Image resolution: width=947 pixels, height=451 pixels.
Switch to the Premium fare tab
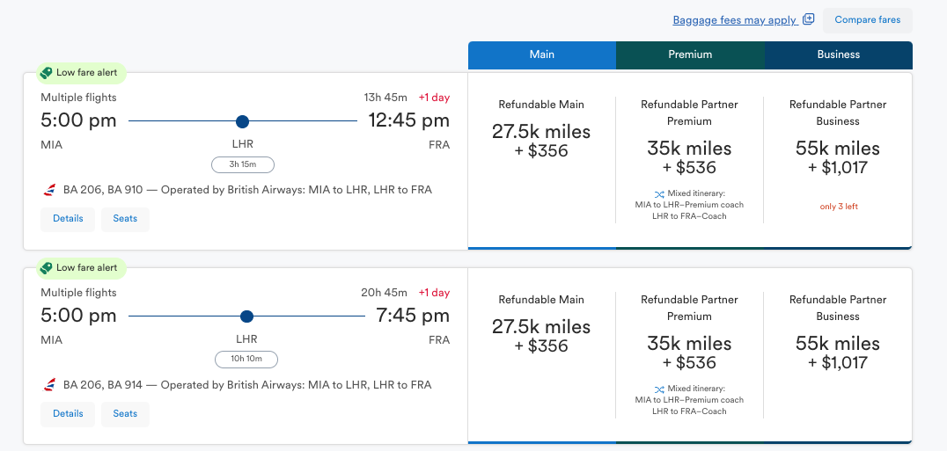pyautogui.click(x=690, y=55)
